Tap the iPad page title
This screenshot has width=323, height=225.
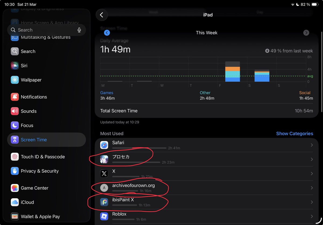(208, 15)
